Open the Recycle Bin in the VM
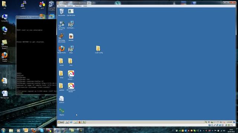The width and height of the screenshot is (238, 133). tap(62, 12)
